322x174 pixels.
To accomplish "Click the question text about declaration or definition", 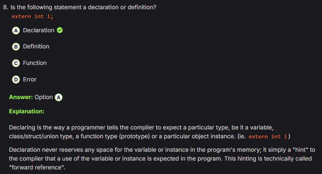I will tap(85, 8).
